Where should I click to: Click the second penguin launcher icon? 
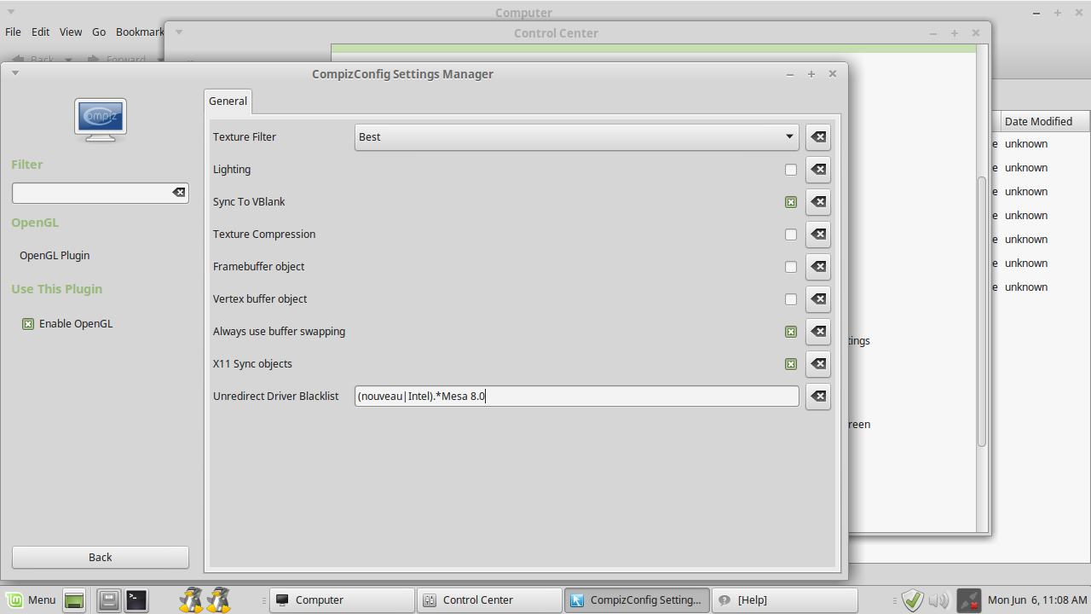(x=219, y=600)
